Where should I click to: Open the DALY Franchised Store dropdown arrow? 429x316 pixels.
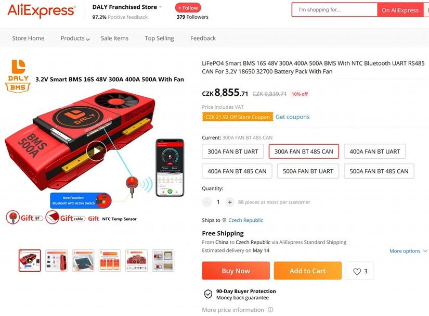click(x=160, y=7)
